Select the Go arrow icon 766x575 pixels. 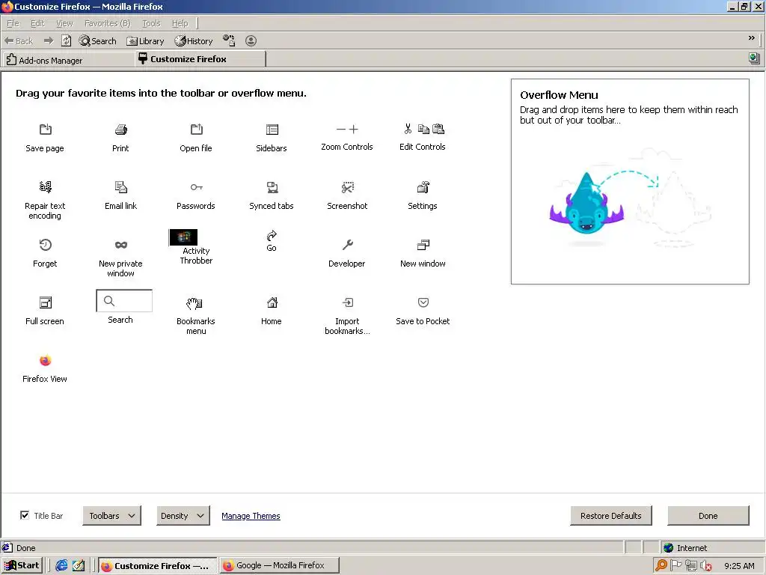(x=272, y=236)
